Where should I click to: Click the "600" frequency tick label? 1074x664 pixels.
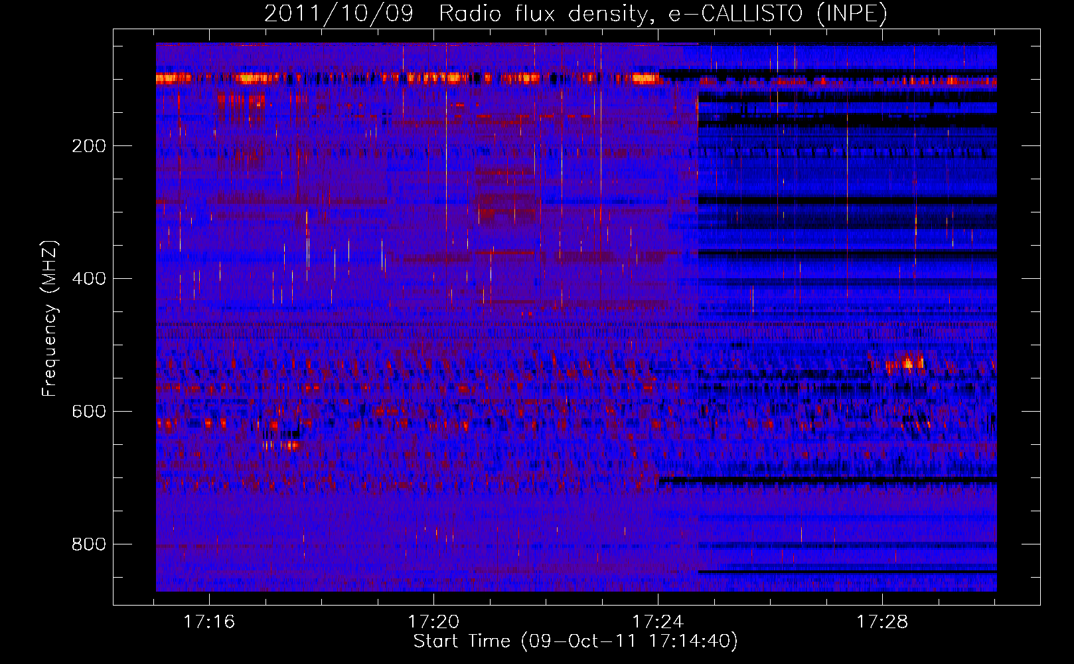click(x=89, y=412)
